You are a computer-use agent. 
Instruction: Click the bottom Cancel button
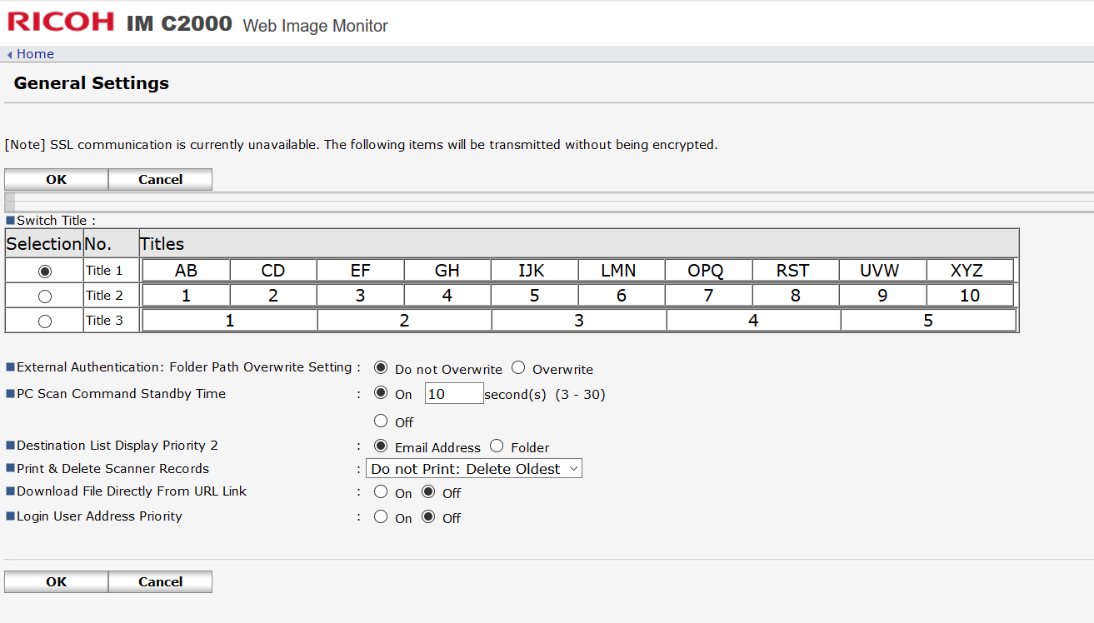pyautogui.click(x=160, y=581)
